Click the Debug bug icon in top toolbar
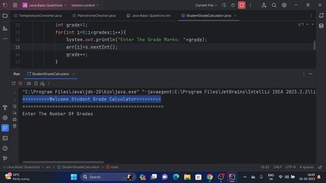Image resolution: width=326 pixels, height=183 pixels. click(x=233, y=5)
